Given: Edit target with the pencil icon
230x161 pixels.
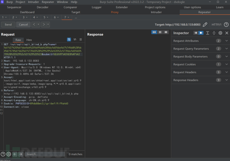Looking at the screenshot, I should click(x=205, y=24).
